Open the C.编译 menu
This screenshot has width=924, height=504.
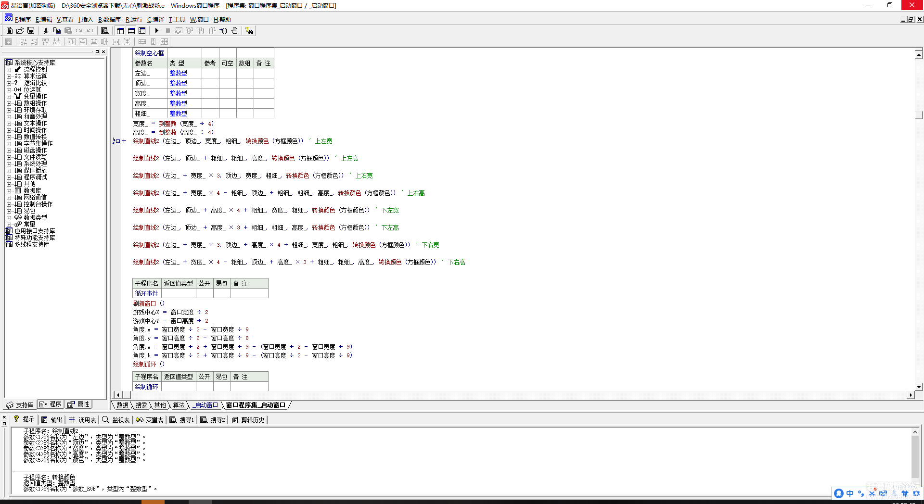(x=155, y=20)
